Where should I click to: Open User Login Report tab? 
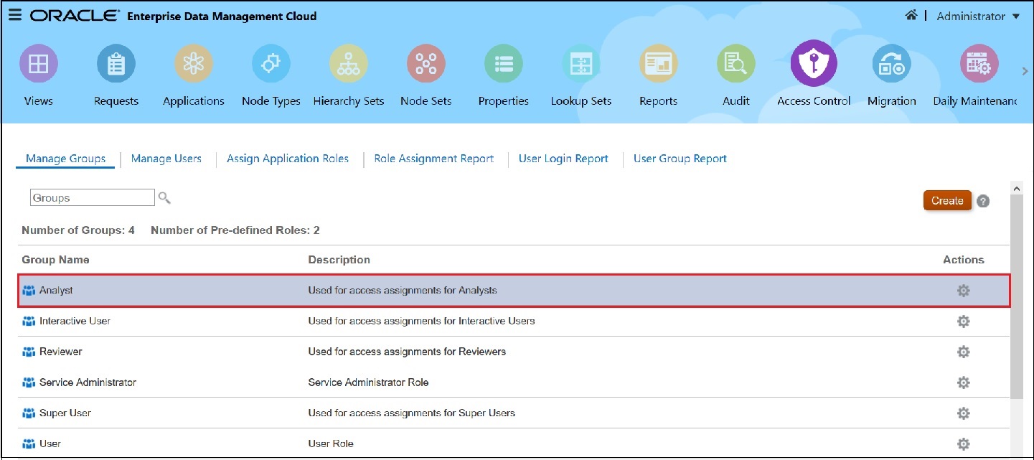point(563,159)
